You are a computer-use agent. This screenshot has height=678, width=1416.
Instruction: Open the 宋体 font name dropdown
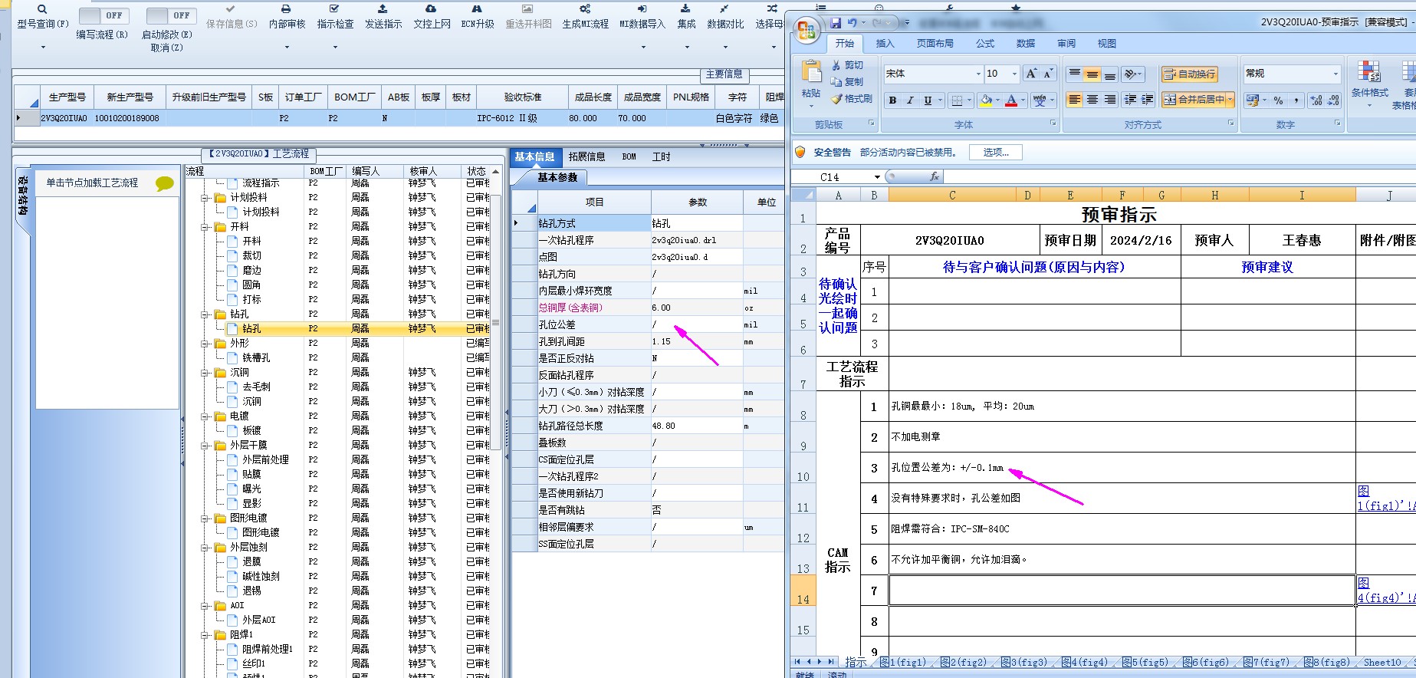(x=978, y=74)
